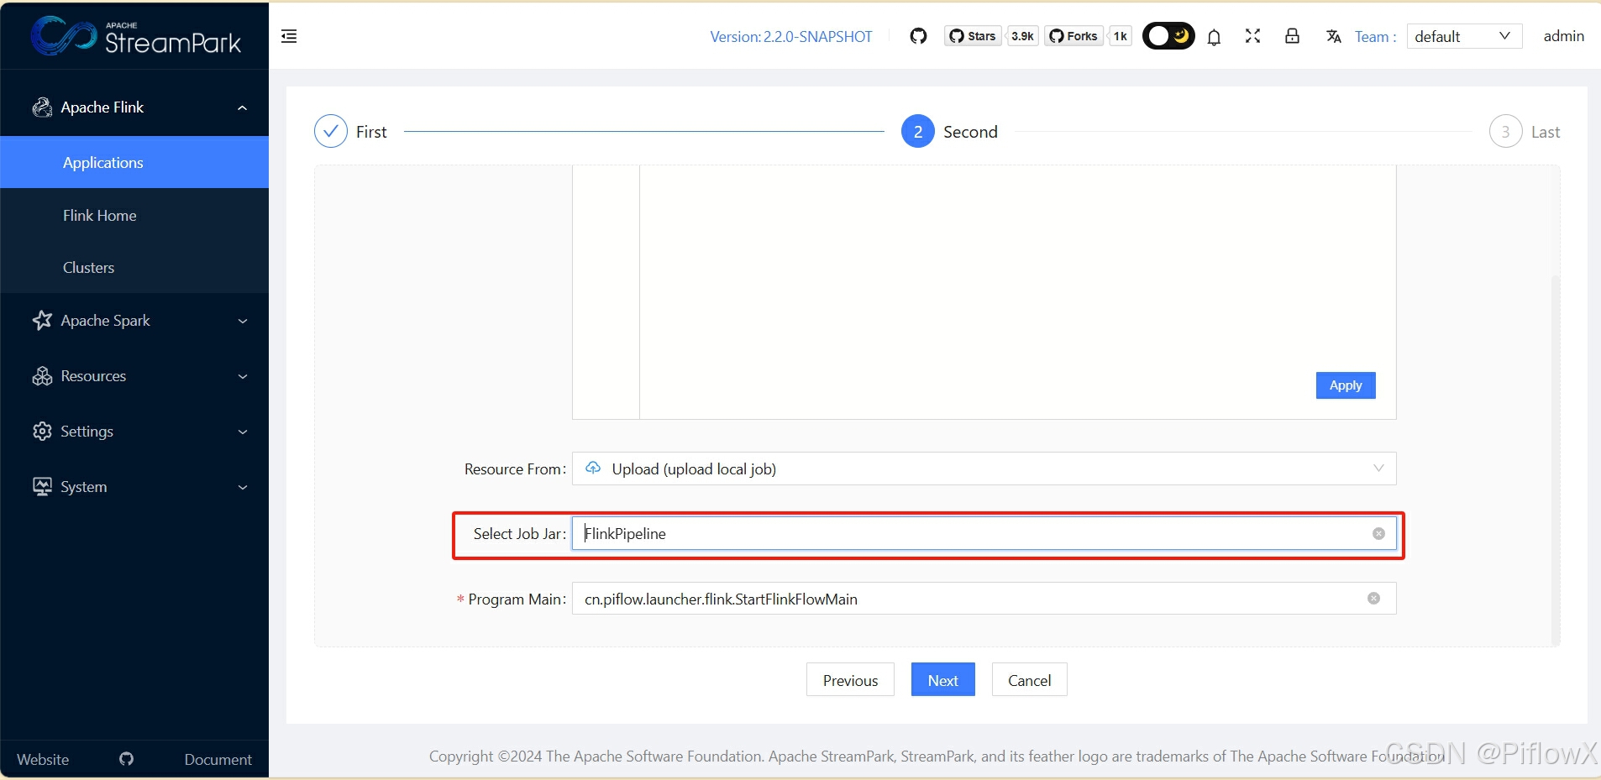Screen dimensions: 1601x780
Task: Go to the First step
Action: tap(350, 132)
